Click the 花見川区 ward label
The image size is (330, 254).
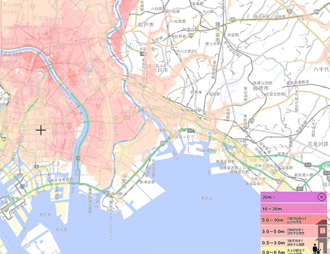[x=319, y=144]
